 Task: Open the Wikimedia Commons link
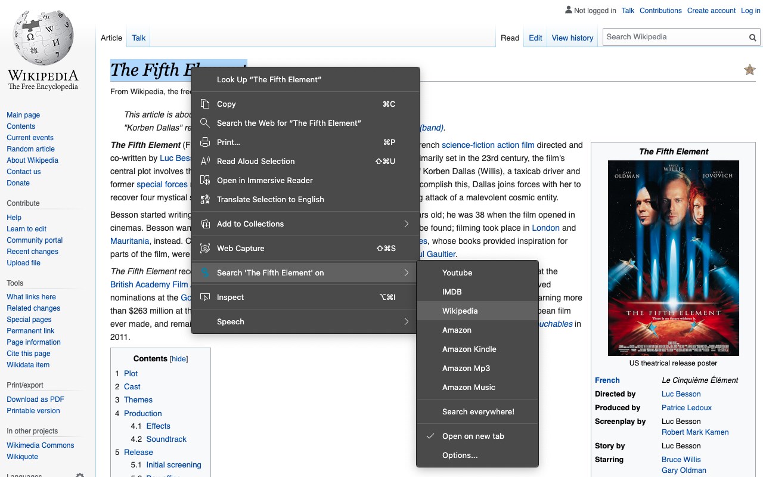(x=41, y=445)
